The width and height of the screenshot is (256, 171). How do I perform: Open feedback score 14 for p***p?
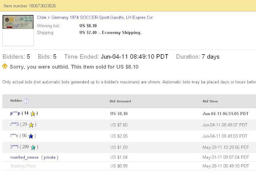click(26, 114)
